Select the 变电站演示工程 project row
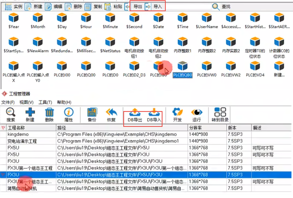Viewport: 293px width, 198px height. tap(146, 141)
